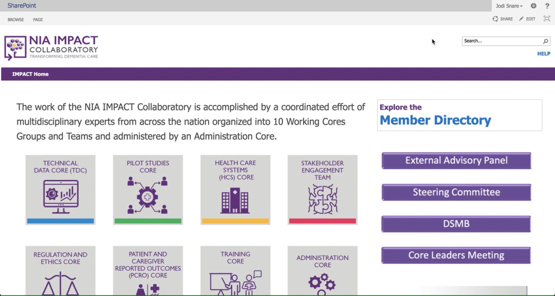Click inside the Search input field
This screenshot has height=296, width=555.
[x=502, y=41]
